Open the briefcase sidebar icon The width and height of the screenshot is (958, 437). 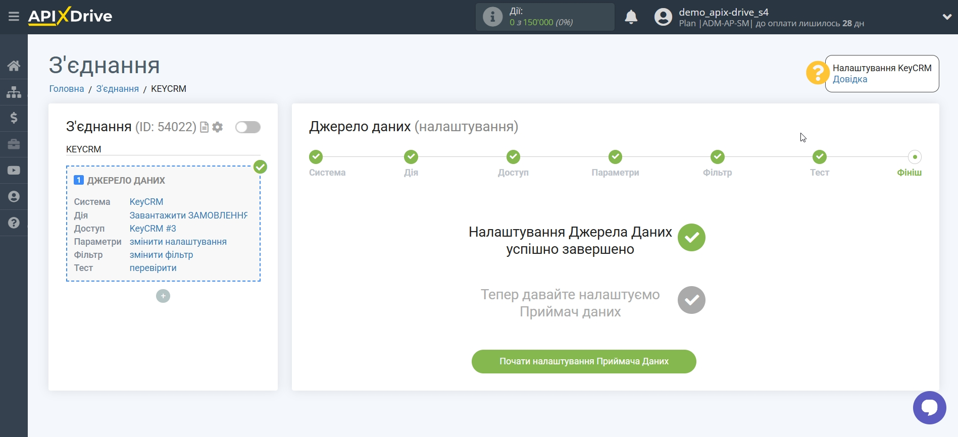point(14,144)
